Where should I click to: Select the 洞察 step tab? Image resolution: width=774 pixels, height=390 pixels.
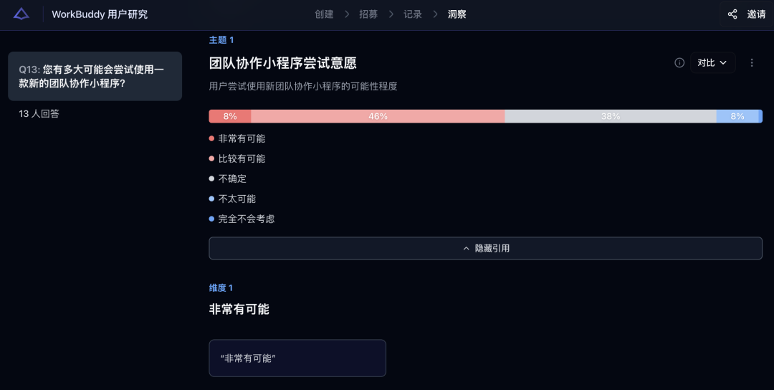pyautogui.click(x=457, y=14)
